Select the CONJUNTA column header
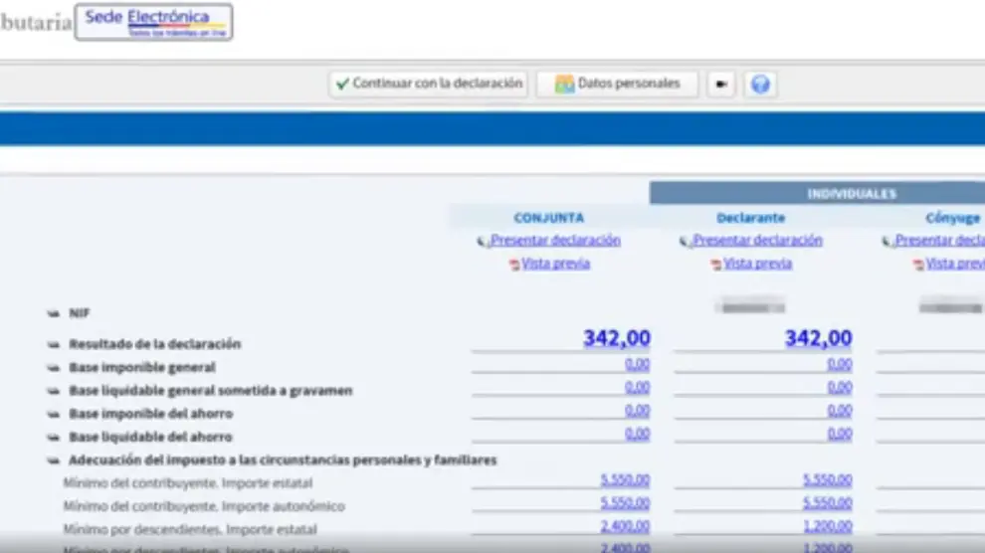 [548, 218]
